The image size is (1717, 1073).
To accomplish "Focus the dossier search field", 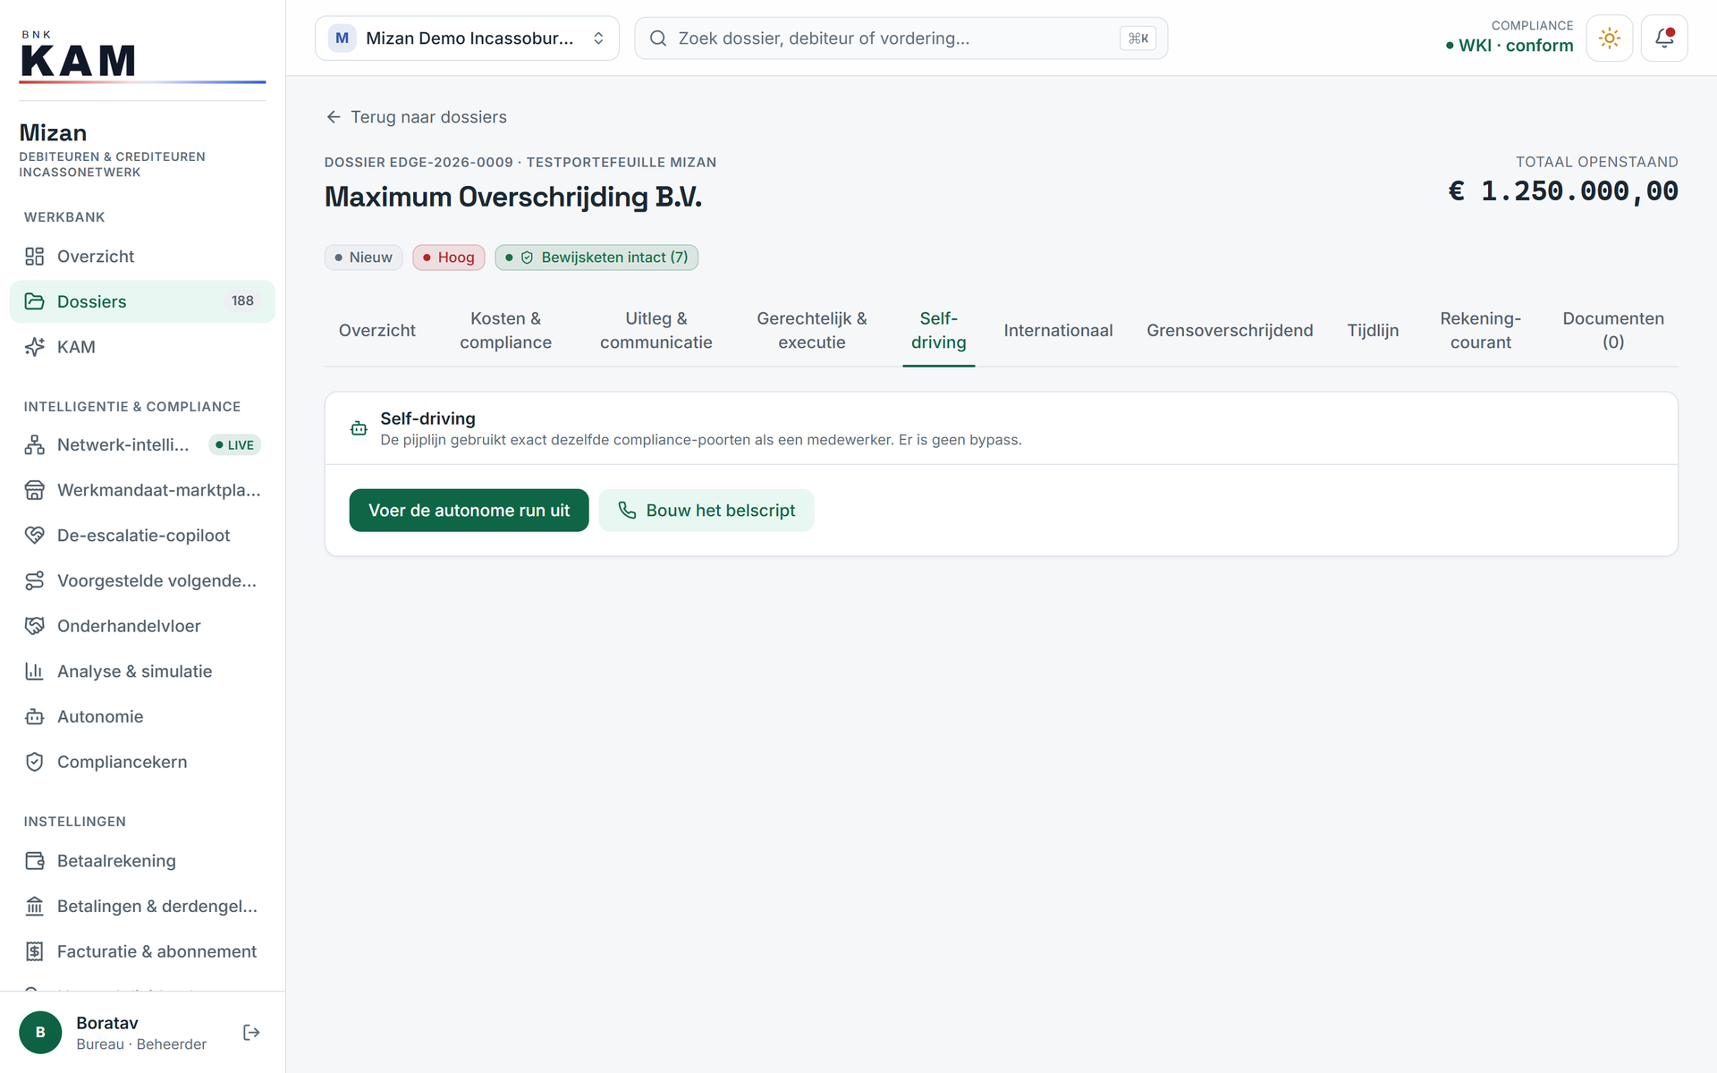I will tap(901, 38).
